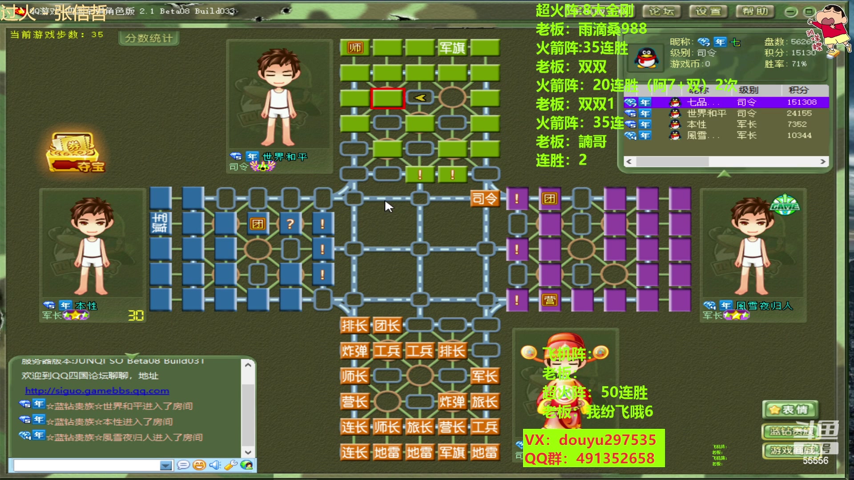This screenshot has width=854, height=480.
Task: Sort by the 积分 column header
Action: coord(798,90)
